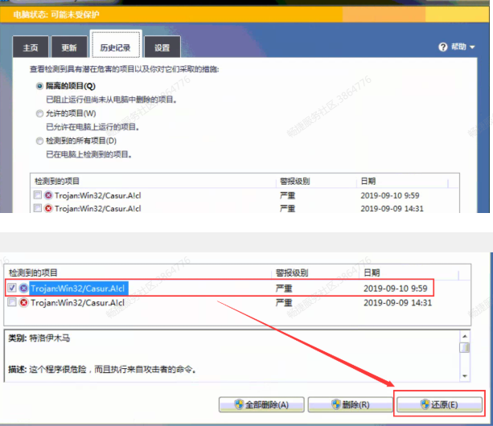493x426 pixels.
Task: Click the 还原(E) restore button
Action: [x=440, y=404]
